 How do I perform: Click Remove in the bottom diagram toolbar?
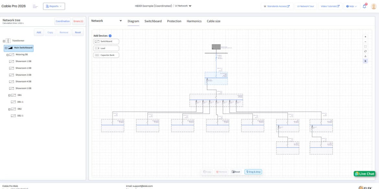click(x=221, y=172)
